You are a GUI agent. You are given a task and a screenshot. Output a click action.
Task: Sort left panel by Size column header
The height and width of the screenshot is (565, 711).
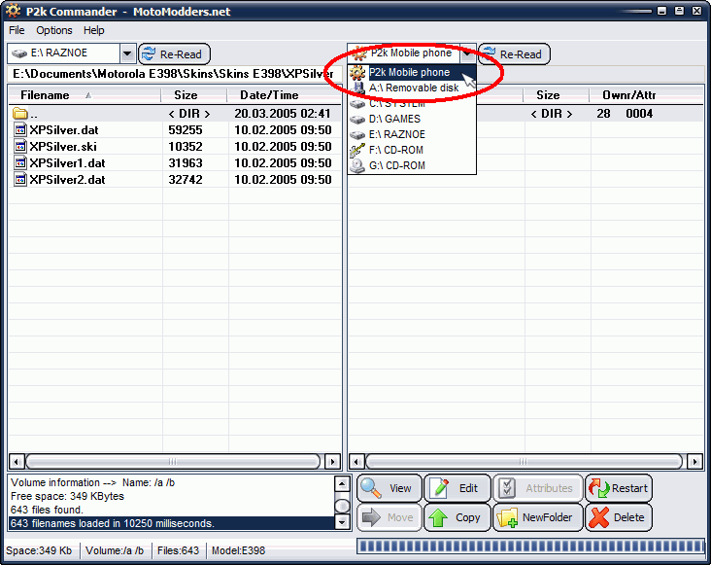point(193,95)
